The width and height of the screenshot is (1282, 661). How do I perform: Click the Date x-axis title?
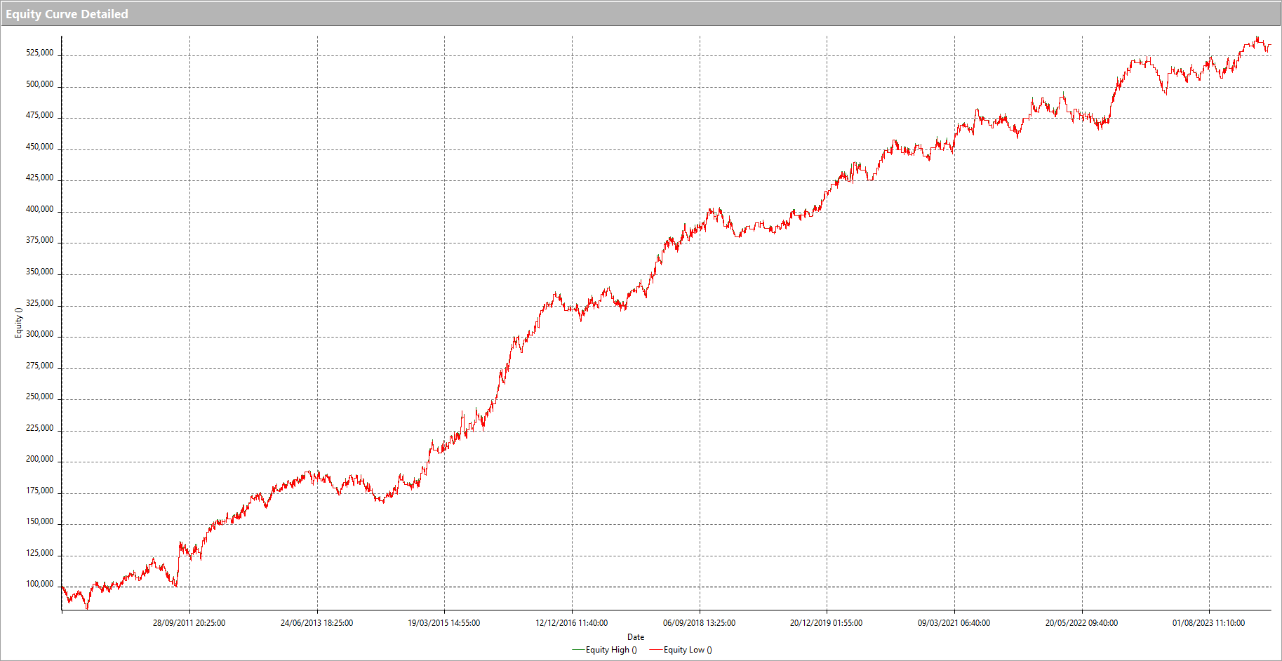[x=636, y=637]
